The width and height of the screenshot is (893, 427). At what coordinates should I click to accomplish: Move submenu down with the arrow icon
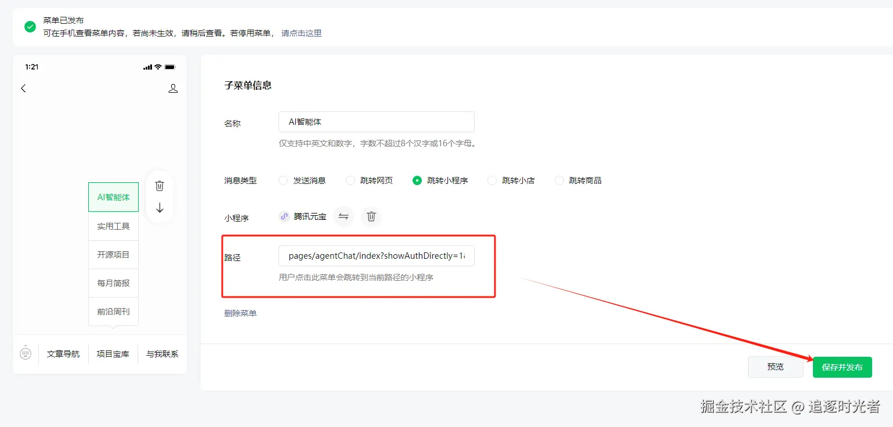(160, 208)
